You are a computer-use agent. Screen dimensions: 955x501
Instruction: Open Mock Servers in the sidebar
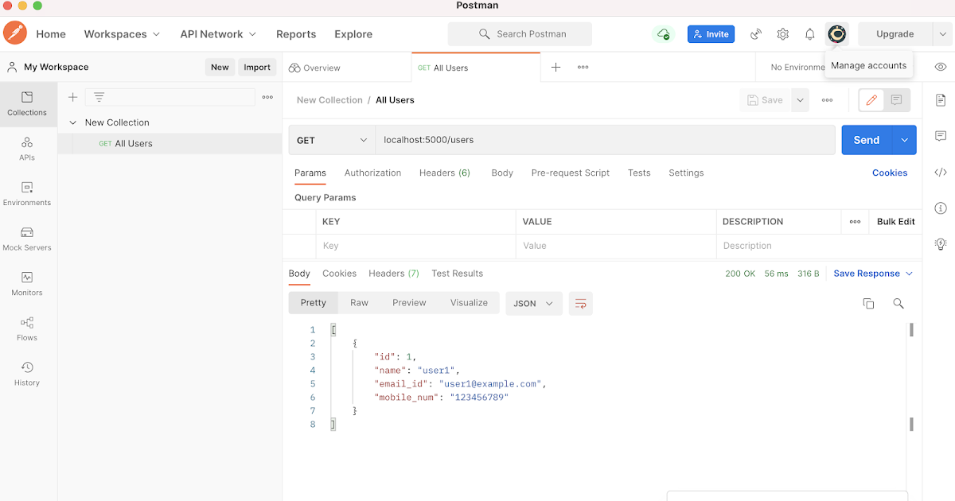pyautogui.click(x=27, y=239)
